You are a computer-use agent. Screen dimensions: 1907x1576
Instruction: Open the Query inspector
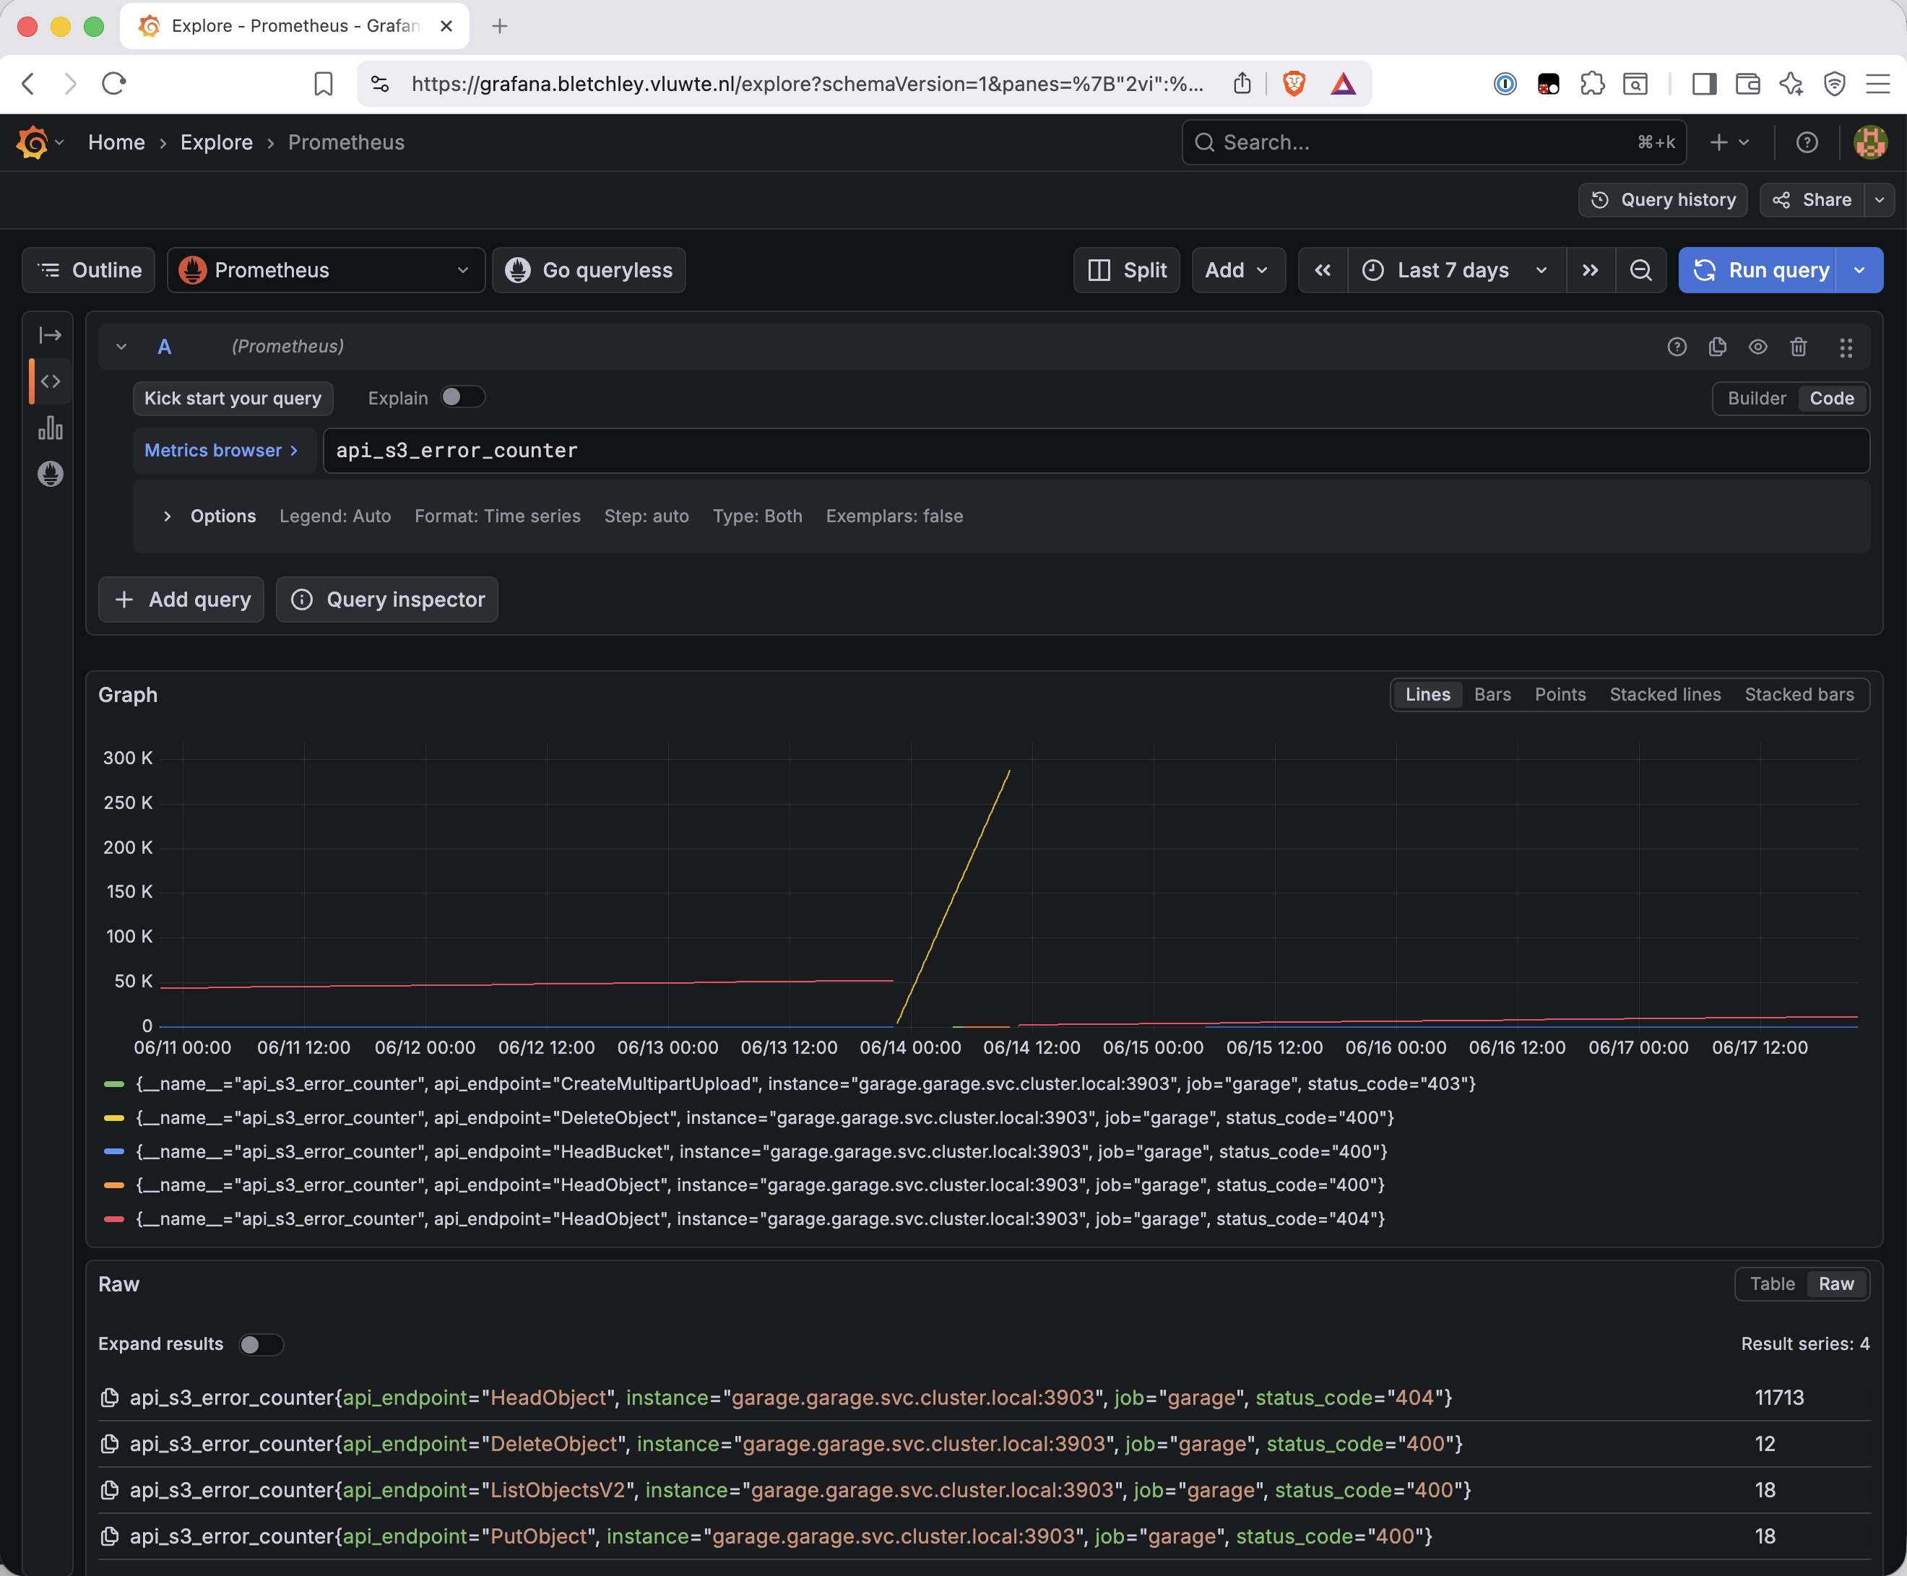388,600
